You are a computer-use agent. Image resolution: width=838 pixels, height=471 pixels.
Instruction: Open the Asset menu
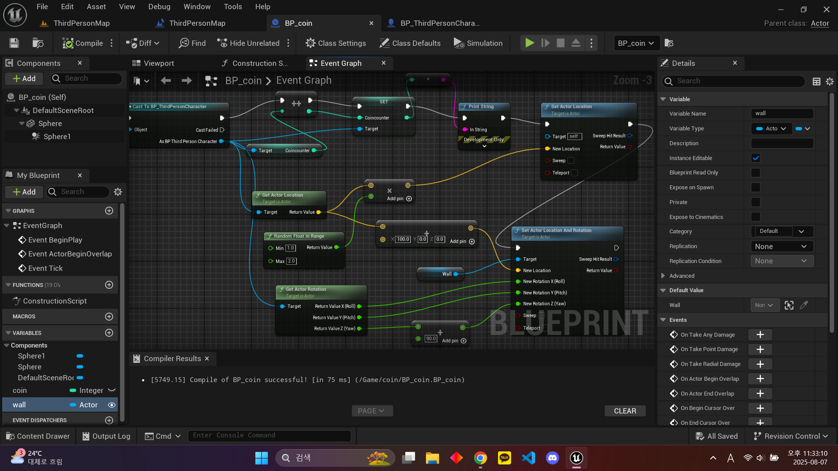[96, 7]
